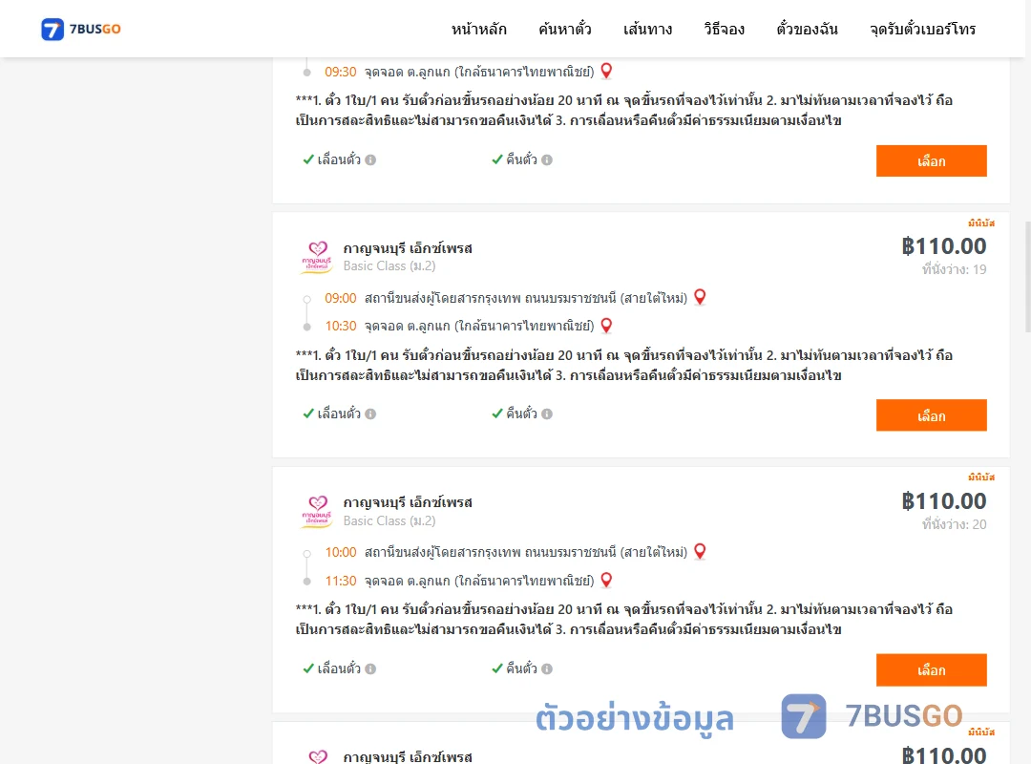Screen dimensions: 1031x764
Task: Click มินิบัส tag on the 10:00 trip card
Action: [981, 477]
